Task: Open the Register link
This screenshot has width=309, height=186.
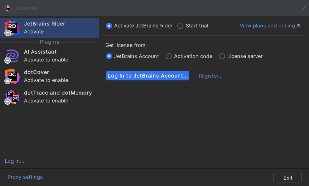Action: [211, 76]
